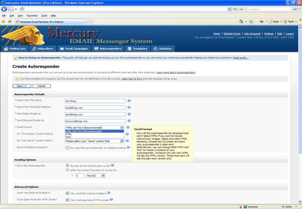Click the Refresh page icon
Viewport: 302px width, 209px height.
235,9
